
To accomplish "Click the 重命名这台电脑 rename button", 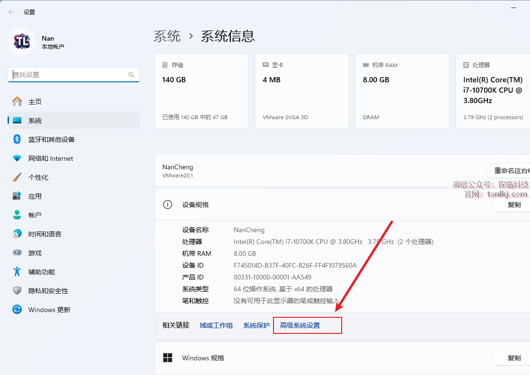I will coord(510,171).
